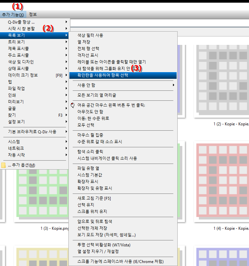
Task: Select 확장자 표시 option
Action: tap(123, 182)
